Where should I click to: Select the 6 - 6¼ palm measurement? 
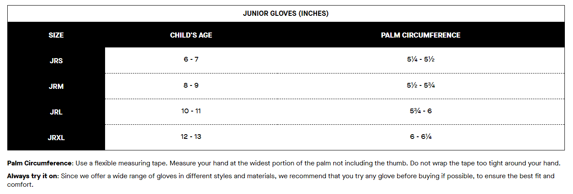coord(420,137)
